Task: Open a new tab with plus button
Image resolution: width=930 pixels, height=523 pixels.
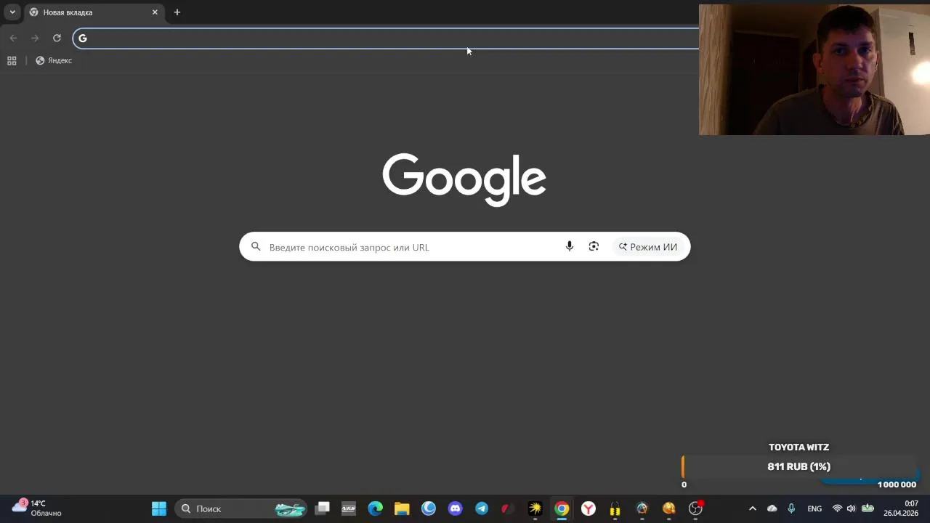Action: (x=177, y=12)
